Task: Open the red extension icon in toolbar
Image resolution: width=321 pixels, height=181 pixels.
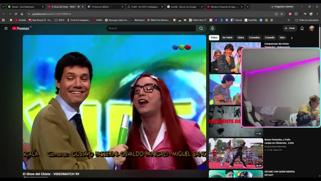Action: 290,14
